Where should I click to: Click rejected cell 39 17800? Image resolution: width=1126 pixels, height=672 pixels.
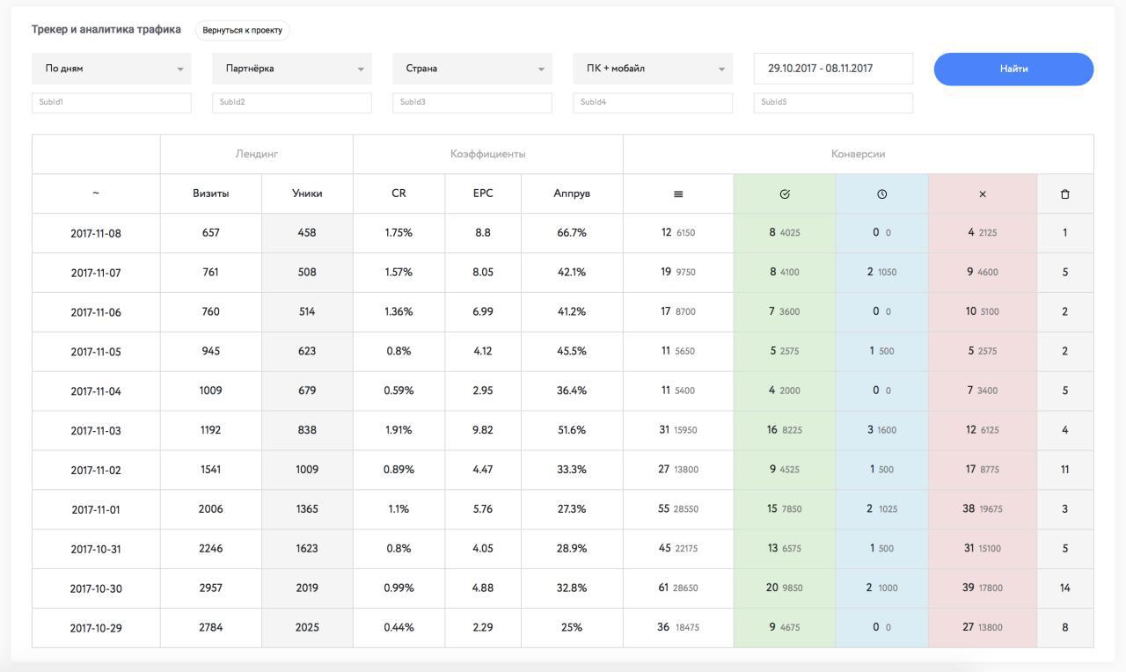pos(983,588)
